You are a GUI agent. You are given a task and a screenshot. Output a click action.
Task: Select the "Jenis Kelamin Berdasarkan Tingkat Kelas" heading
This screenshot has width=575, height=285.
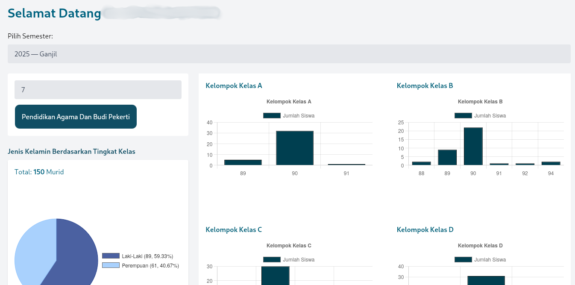click(71, 151)
